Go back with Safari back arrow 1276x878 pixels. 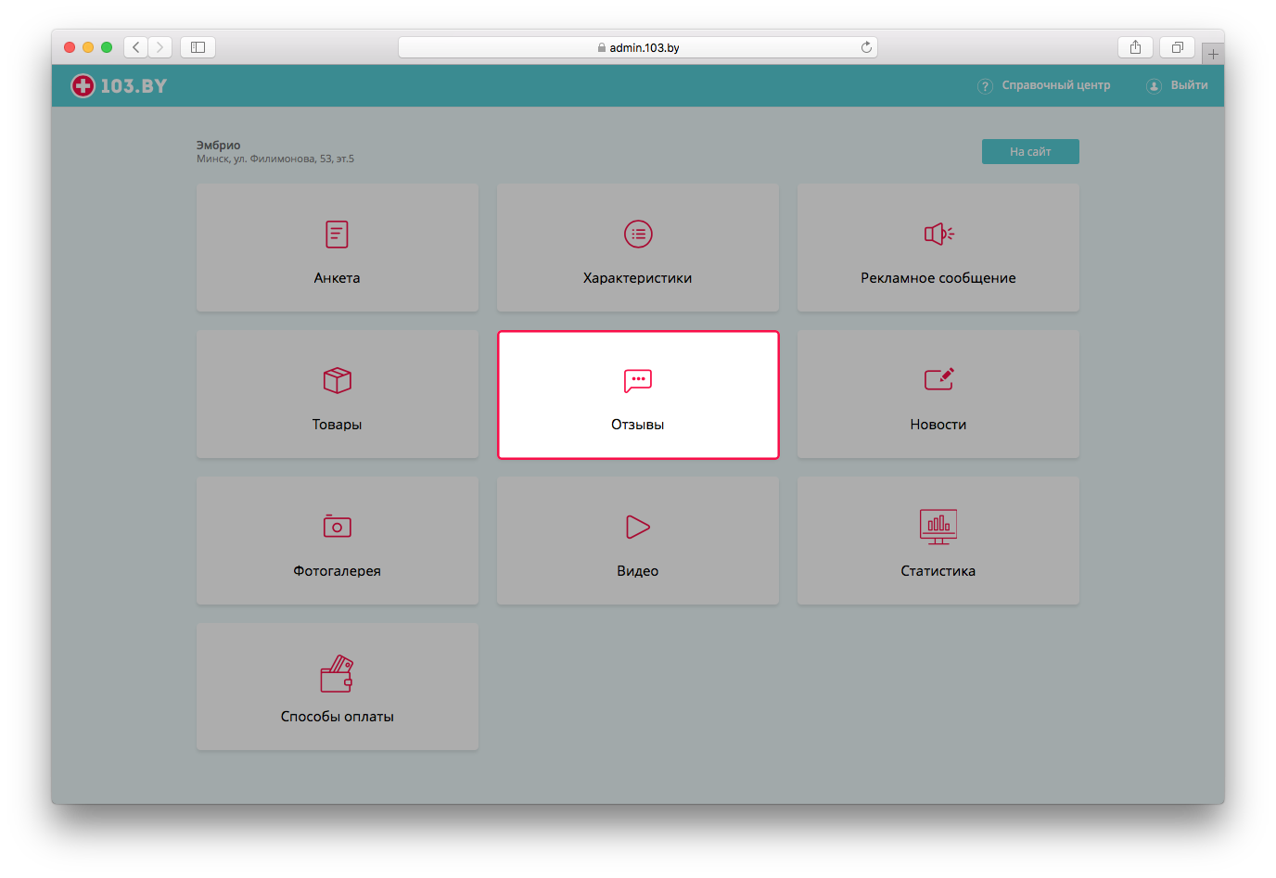pos(136,47)
